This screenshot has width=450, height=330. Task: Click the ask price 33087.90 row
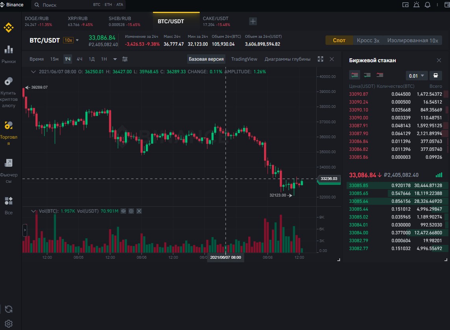point(398,133)
